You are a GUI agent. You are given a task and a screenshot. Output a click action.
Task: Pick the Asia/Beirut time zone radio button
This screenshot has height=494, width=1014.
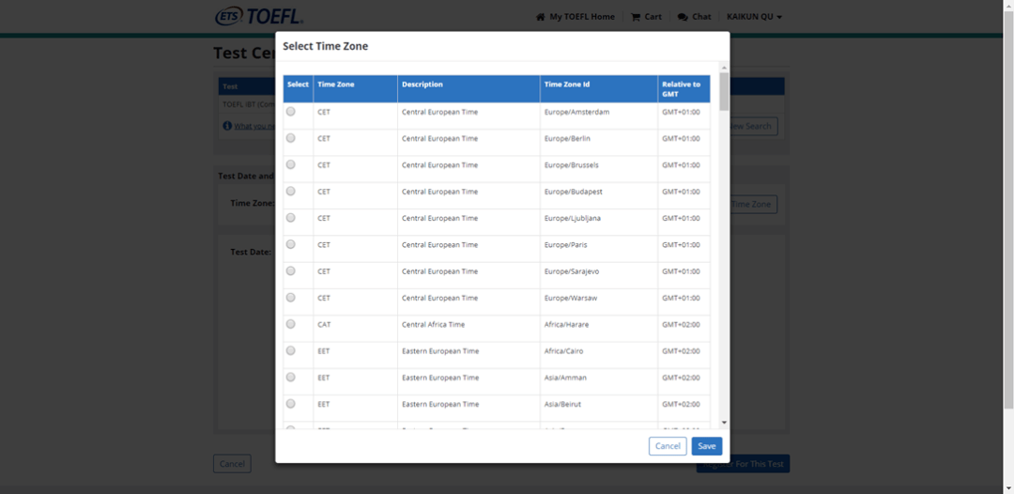coord(291,404)
